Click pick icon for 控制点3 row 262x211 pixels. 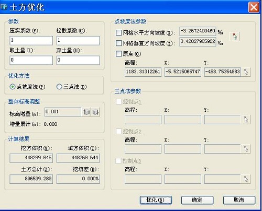pos(246,179)
